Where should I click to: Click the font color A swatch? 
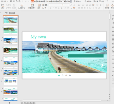(x=62, y=8)
